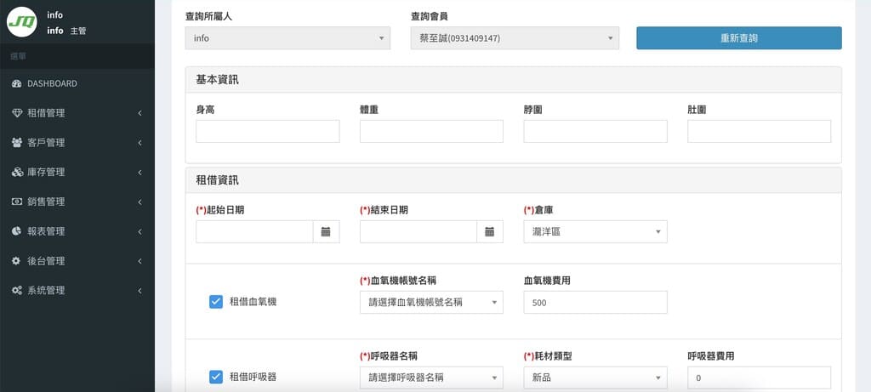
Task: Click the JQ logo in sidebar header
Action: [22, 21]
